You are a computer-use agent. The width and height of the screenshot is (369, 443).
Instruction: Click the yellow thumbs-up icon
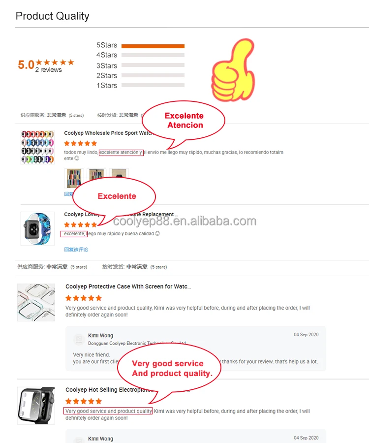233,70
